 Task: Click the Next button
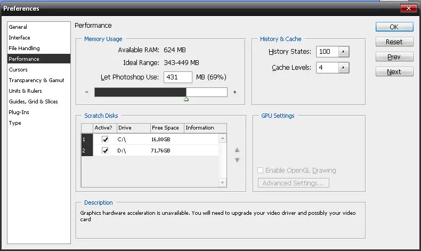(394, 71)
